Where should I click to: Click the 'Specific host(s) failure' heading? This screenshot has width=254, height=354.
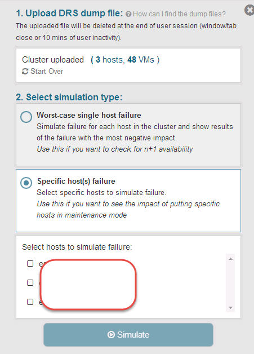(x=76, y=181)
